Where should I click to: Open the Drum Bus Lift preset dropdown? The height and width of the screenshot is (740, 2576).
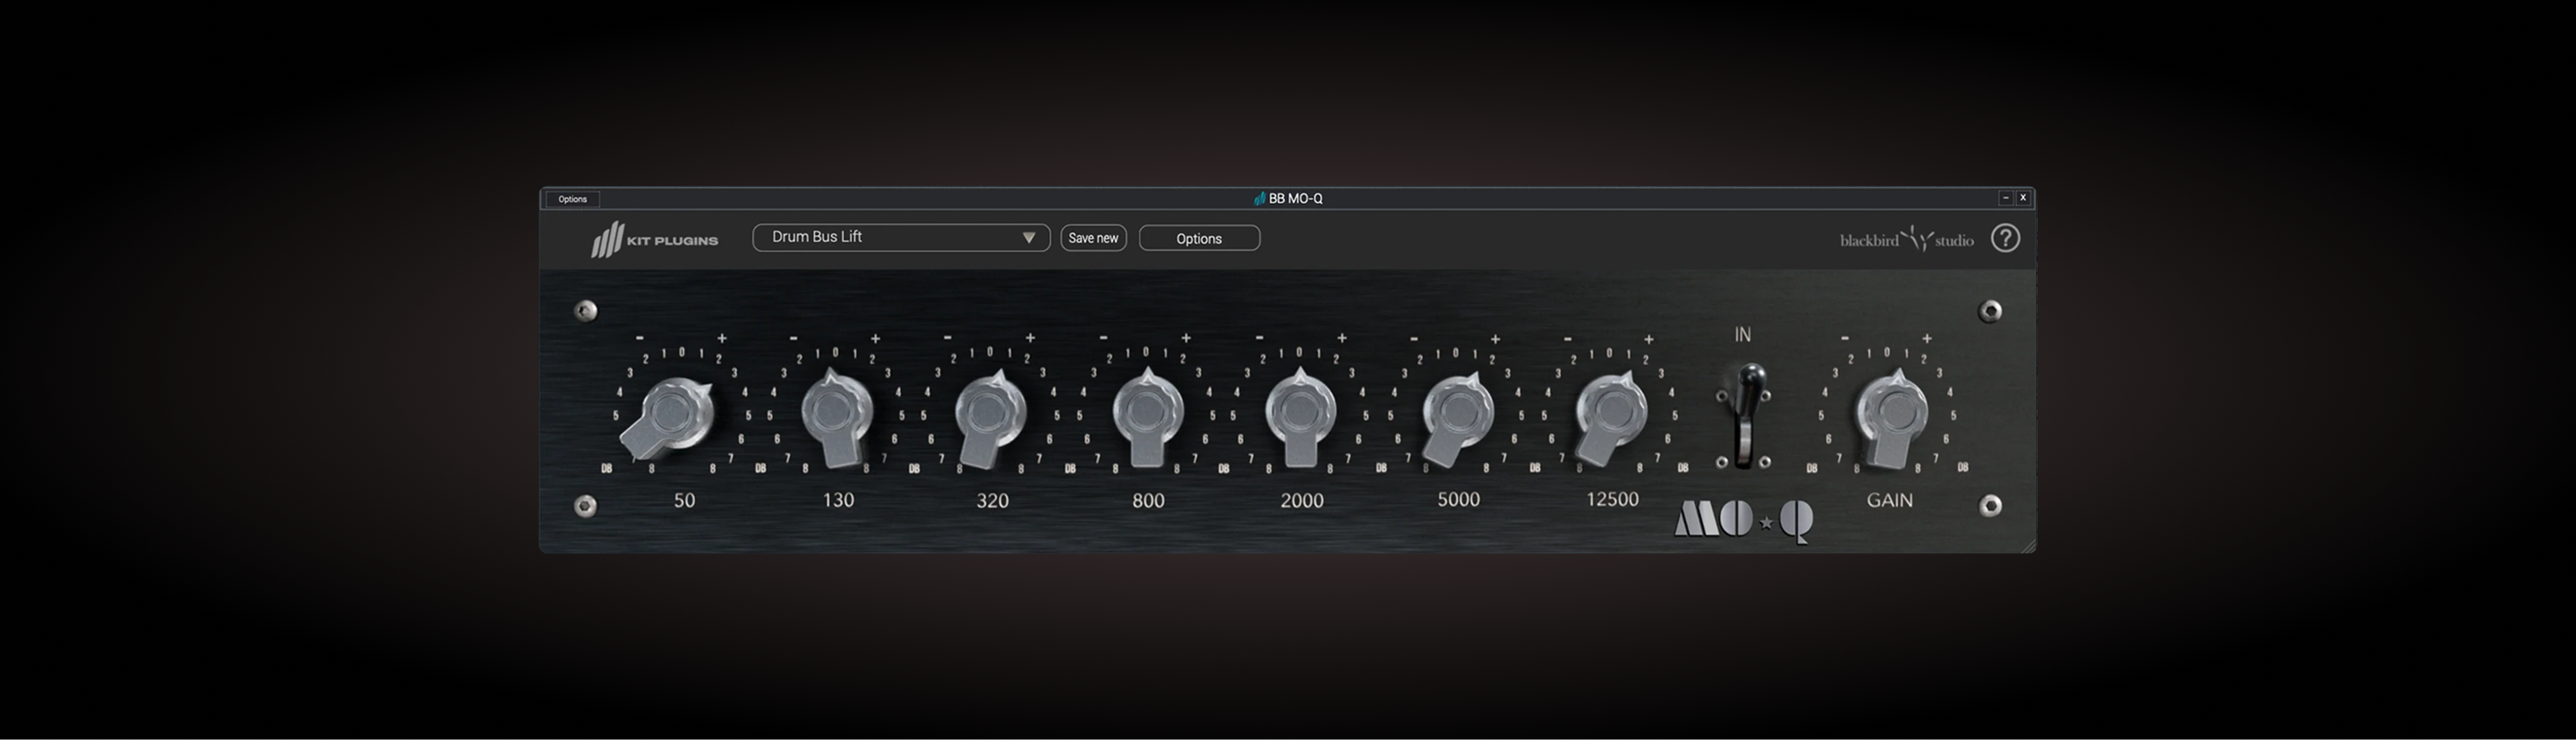click(x=888, y=238)
